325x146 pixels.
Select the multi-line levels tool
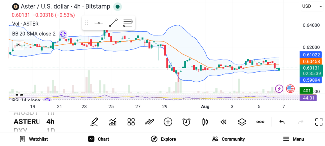click(128, 23)
